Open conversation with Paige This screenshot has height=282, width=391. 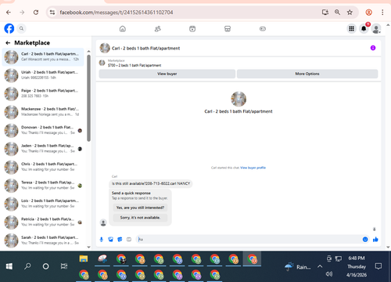[43, 93]
